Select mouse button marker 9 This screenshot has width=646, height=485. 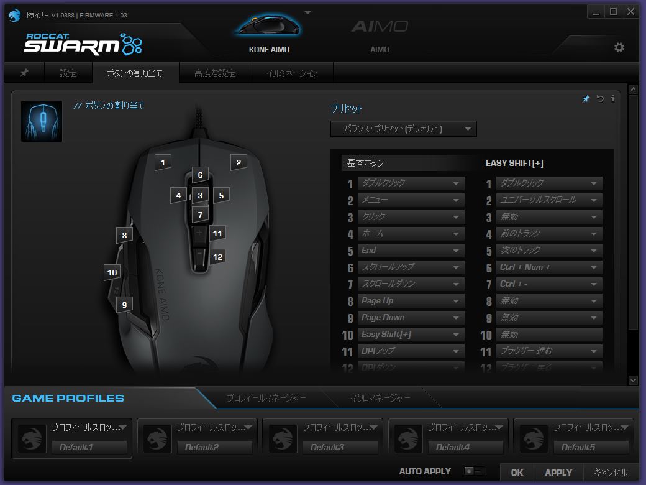pyautogui.click(x=124, y=305)
